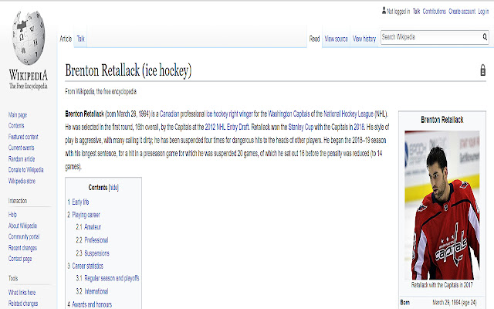Collapse contents with the hide toggle
The height and width of the screenshot is (309, 494).
pyautogui.click(x=113, y=188)
